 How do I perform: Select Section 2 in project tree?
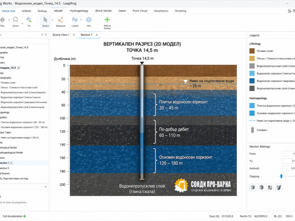[5, 168]
